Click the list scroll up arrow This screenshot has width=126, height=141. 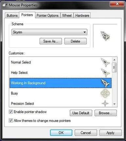(x=114, y=60)
